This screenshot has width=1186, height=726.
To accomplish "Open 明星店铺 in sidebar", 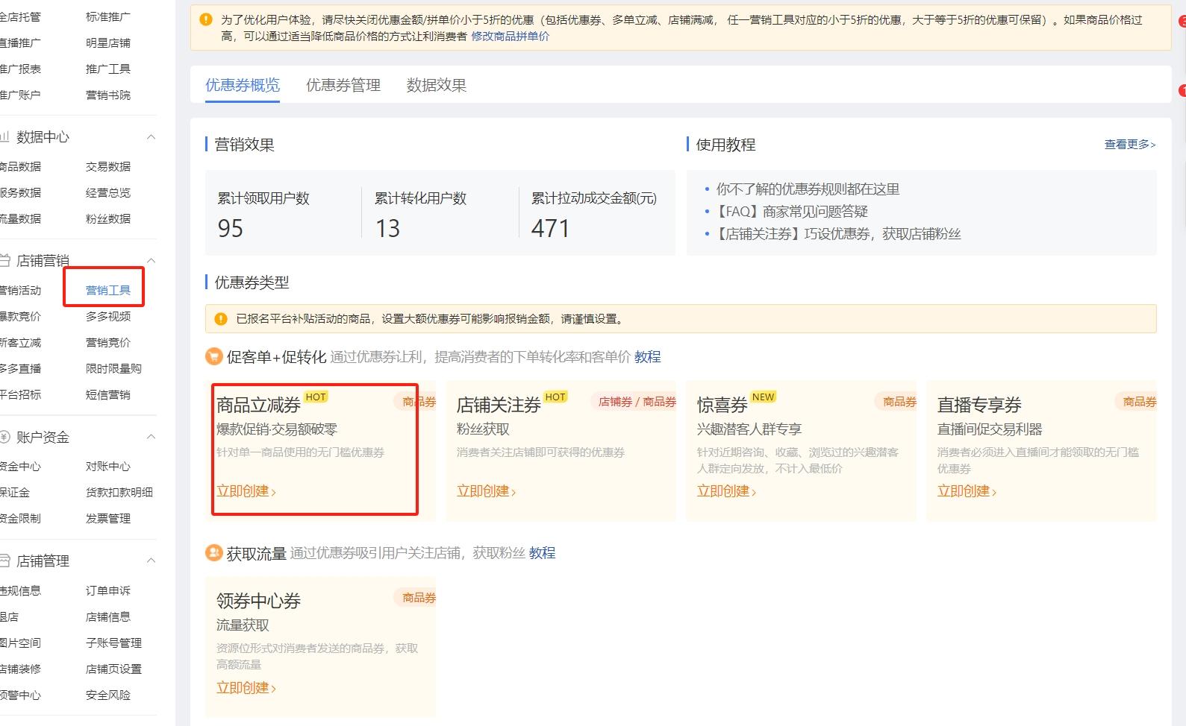I will (108, 42).
